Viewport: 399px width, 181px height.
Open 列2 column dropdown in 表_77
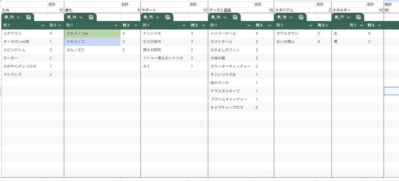[379, 25]
